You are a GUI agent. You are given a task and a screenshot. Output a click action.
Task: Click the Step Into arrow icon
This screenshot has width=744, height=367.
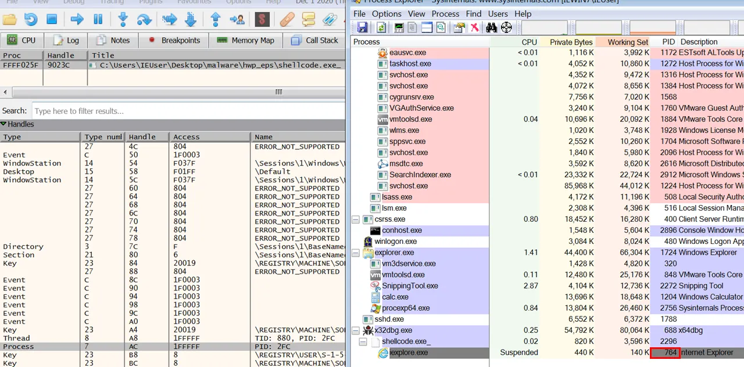123,19
